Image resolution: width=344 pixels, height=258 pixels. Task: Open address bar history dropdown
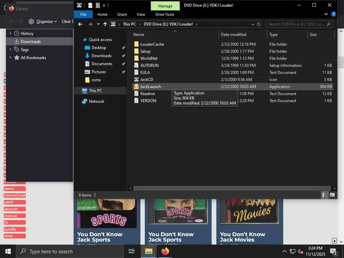(253, 24)
